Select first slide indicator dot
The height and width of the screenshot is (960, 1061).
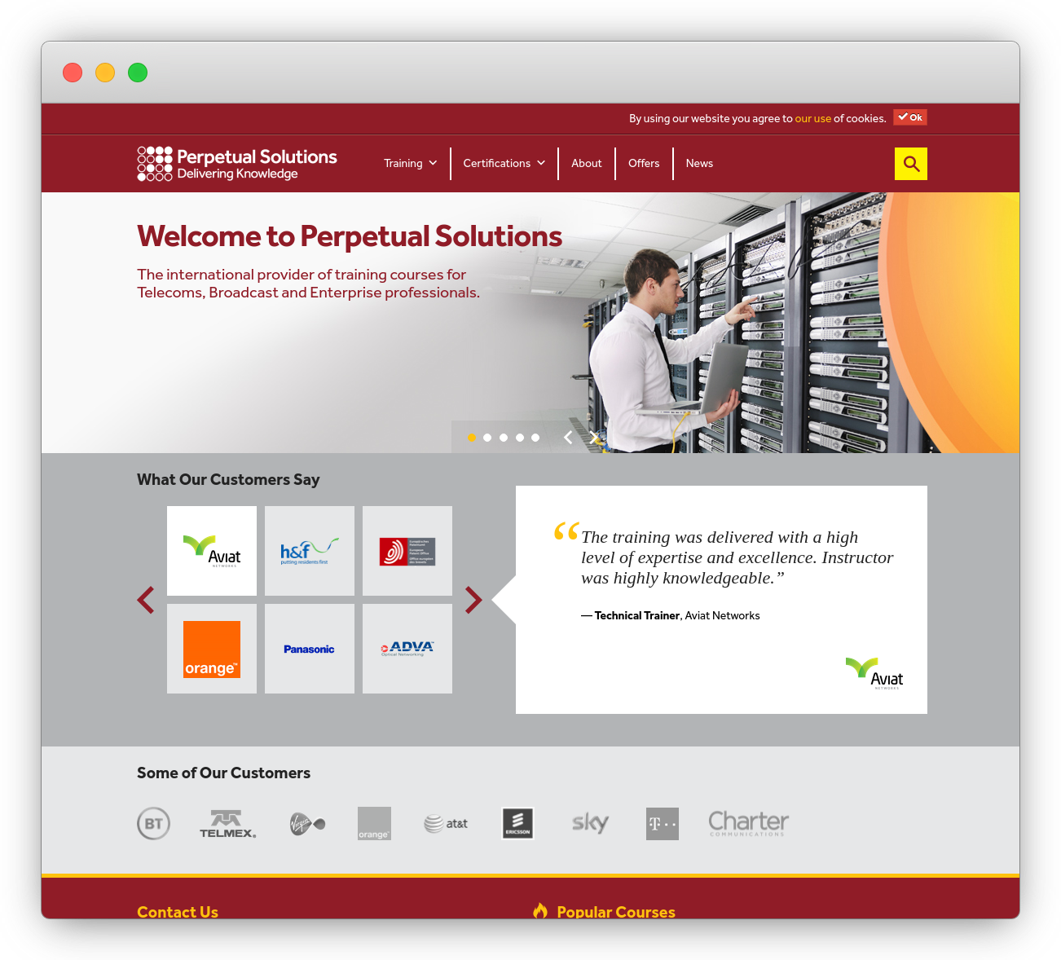pyautogui.click(x=471, y=438)
